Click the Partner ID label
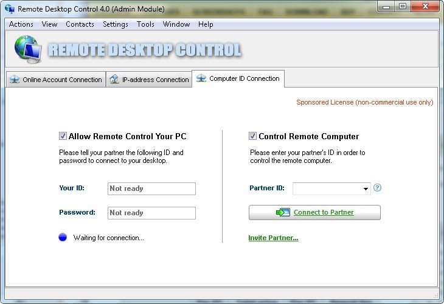 point(267,188)
